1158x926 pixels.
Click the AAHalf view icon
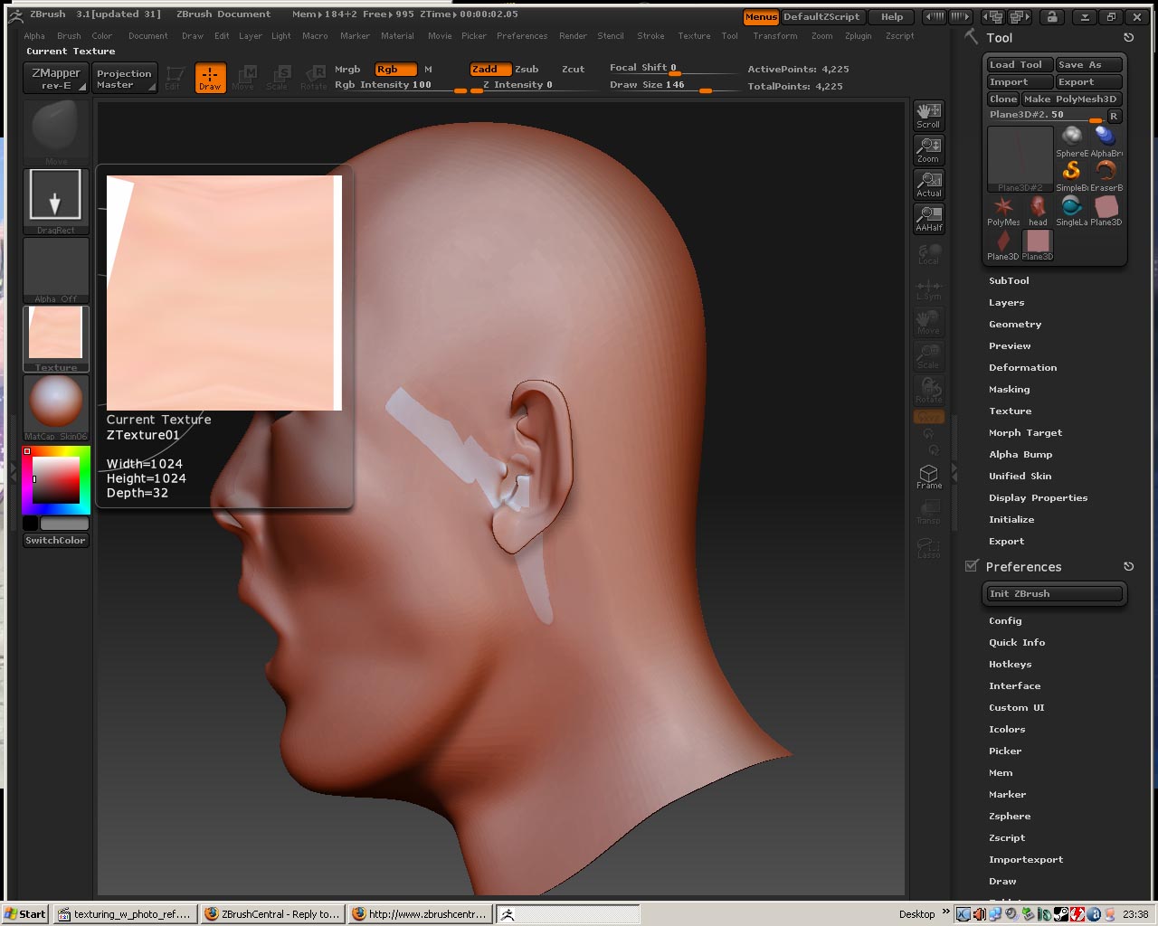[928, 218]
